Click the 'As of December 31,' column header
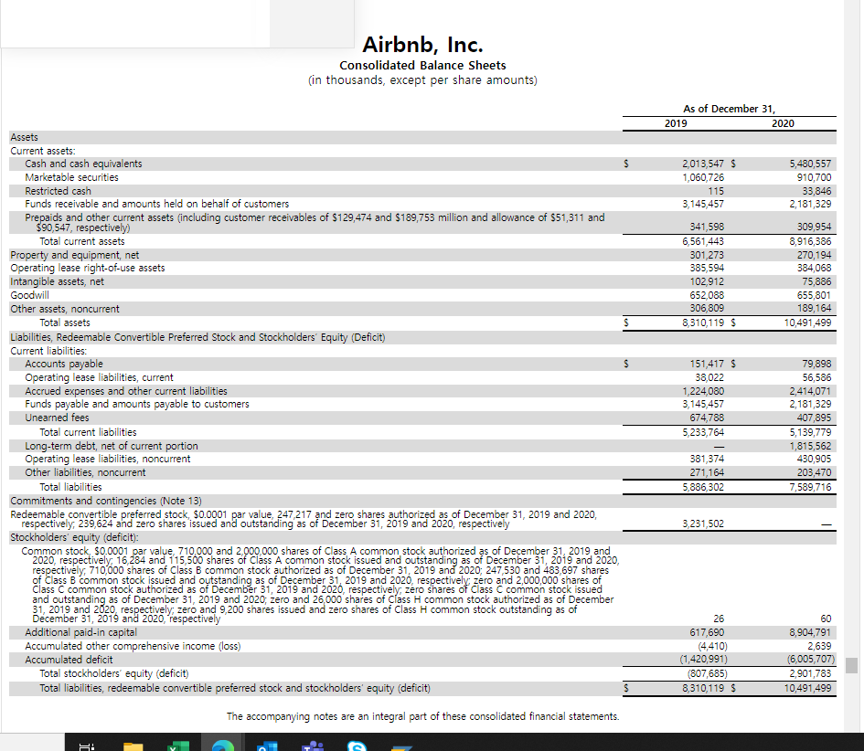 pos(729,109)
